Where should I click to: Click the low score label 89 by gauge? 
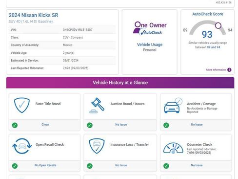tap(185, 30)
